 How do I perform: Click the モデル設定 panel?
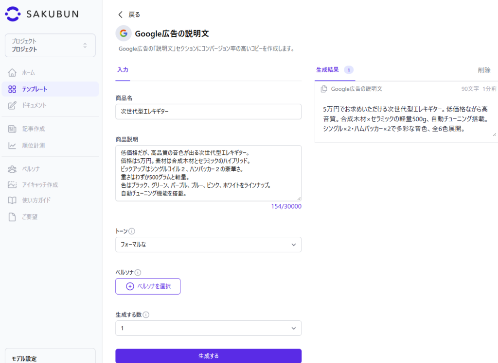50,356
